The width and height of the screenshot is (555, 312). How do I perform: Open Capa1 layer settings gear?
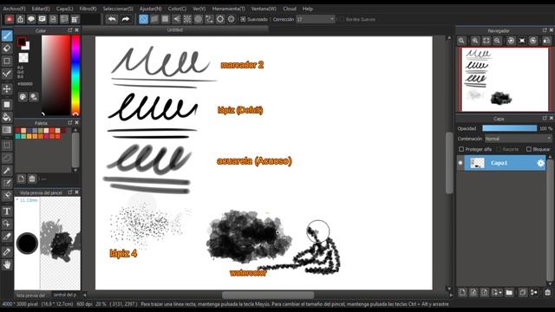(x=540, y=163)
